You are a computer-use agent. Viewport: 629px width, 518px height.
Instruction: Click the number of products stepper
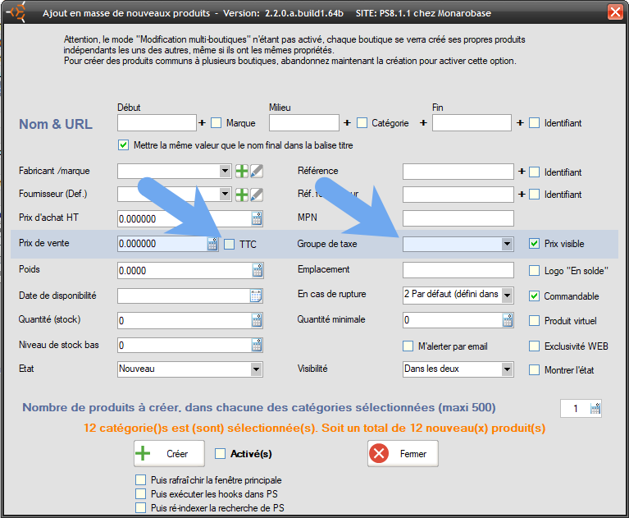[x=595, y=408]
